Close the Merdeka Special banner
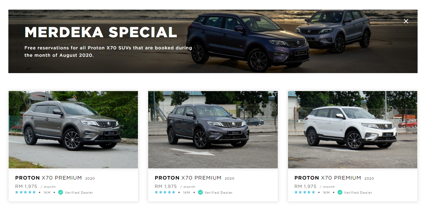The height and width of the screenshot is (211, 424). click(x=406, y=21)
